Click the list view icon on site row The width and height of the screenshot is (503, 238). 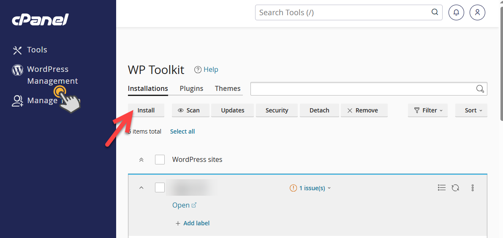click(442, 188)
